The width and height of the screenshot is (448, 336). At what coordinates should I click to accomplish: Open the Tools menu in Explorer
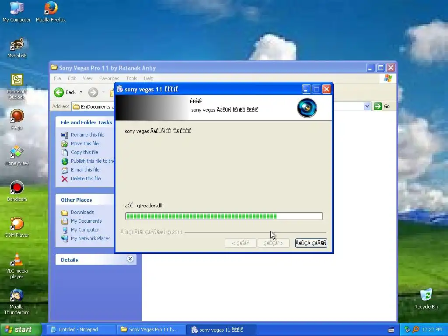132,78
